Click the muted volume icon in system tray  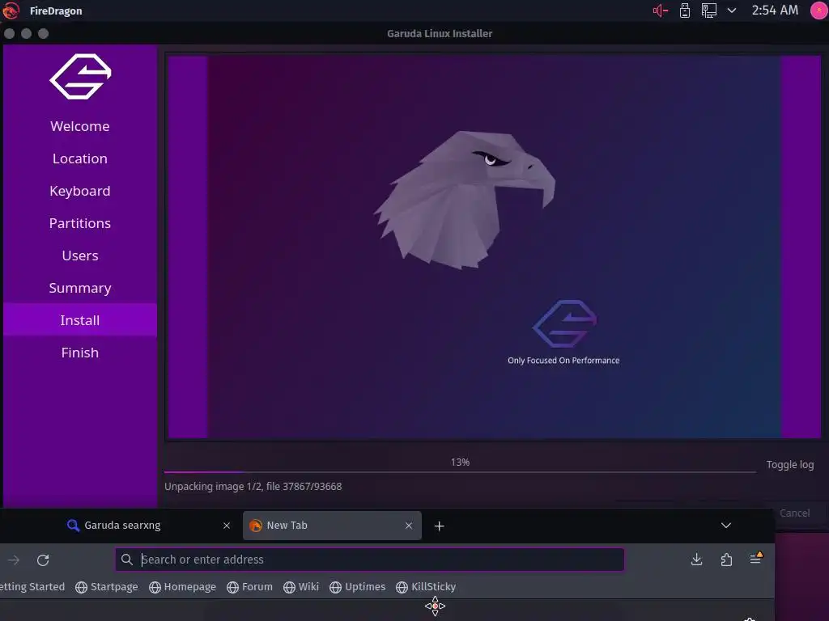pyautogui.click(x=661, y=11)
